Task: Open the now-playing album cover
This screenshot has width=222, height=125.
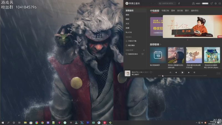Action: click(127, 73)
